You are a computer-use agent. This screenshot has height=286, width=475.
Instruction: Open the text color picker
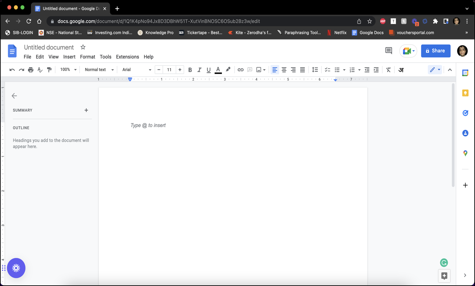[218, 70]
